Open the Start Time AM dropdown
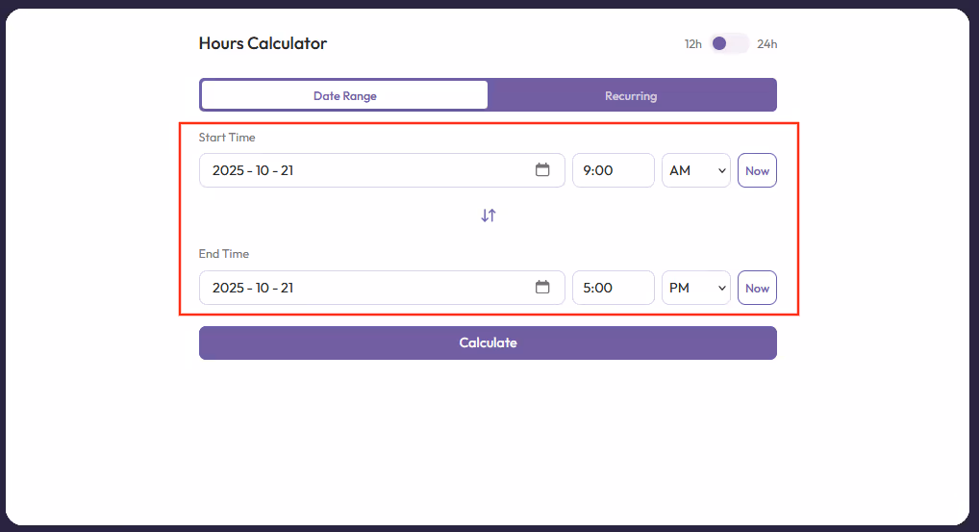The height and width of the screenshot is (532, 979). click(696, 170)
